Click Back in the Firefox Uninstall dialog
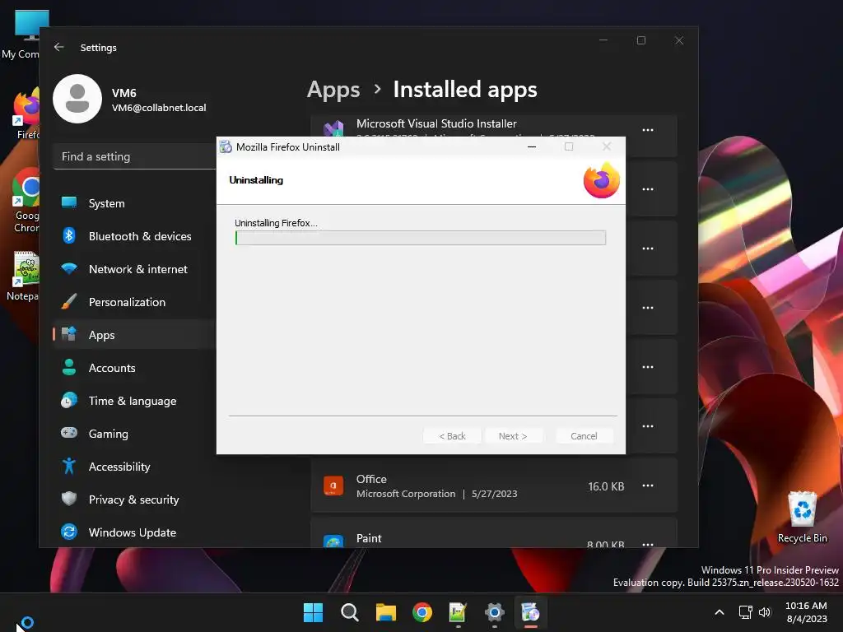The image size is (843, 632). click(452, 436)
